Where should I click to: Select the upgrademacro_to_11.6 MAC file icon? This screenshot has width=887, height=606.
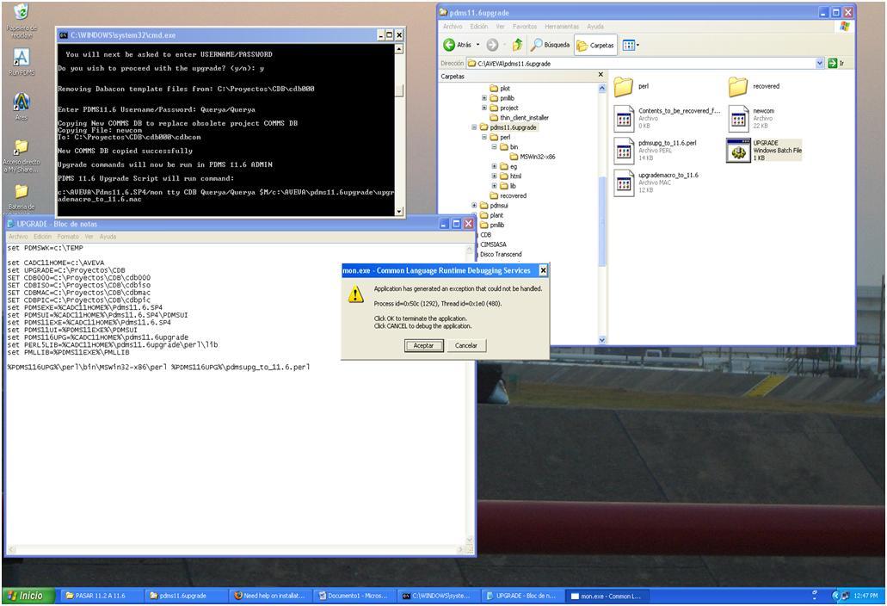tap(624, 182)
